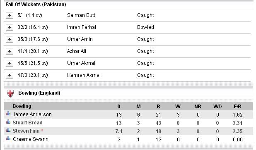This screenshot has width=256, height=150.
Task: Select James Anderson's name in bowling table
Action: (x=32, y=114)
